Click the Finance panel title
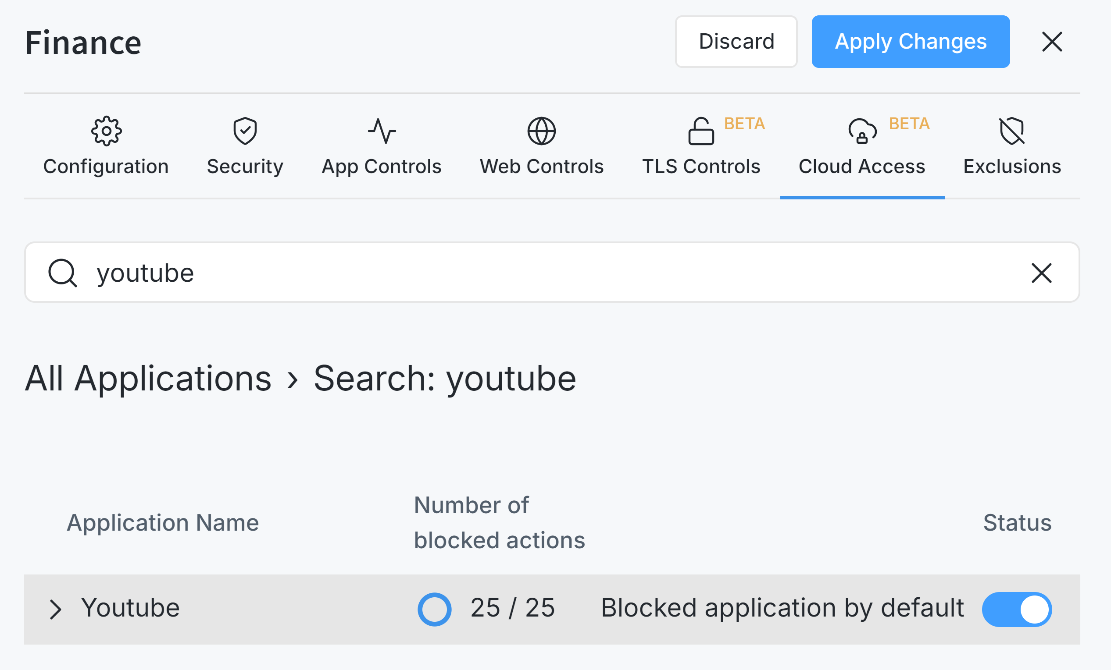1111x670 pixels. 83,43
